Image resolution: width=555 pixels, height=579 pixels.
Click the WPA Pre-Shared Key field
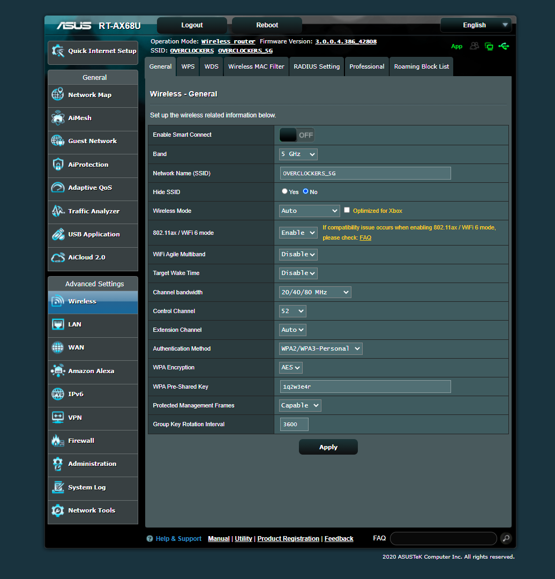click(x=365, y=387)
